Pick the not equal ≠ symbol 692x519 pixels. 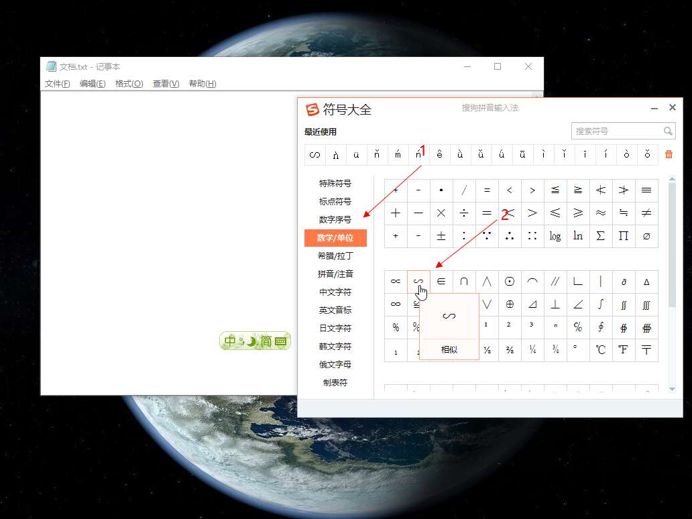click(x=646, y=213)
